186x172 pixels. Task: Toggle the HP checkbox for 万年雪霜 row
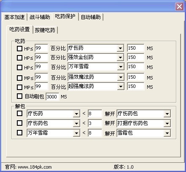19,67
